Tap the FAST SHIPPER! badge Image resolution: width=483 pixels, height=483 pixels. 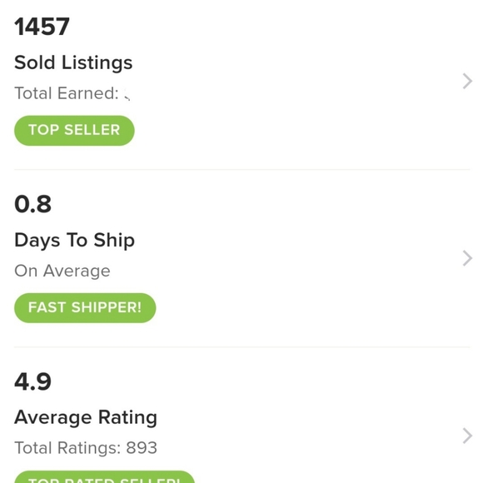(x=85, y=308)
